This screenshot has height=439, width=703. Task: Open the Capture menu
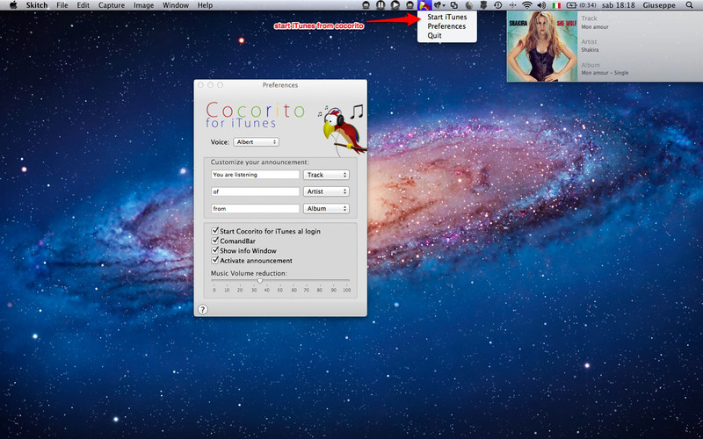(112, 5)
